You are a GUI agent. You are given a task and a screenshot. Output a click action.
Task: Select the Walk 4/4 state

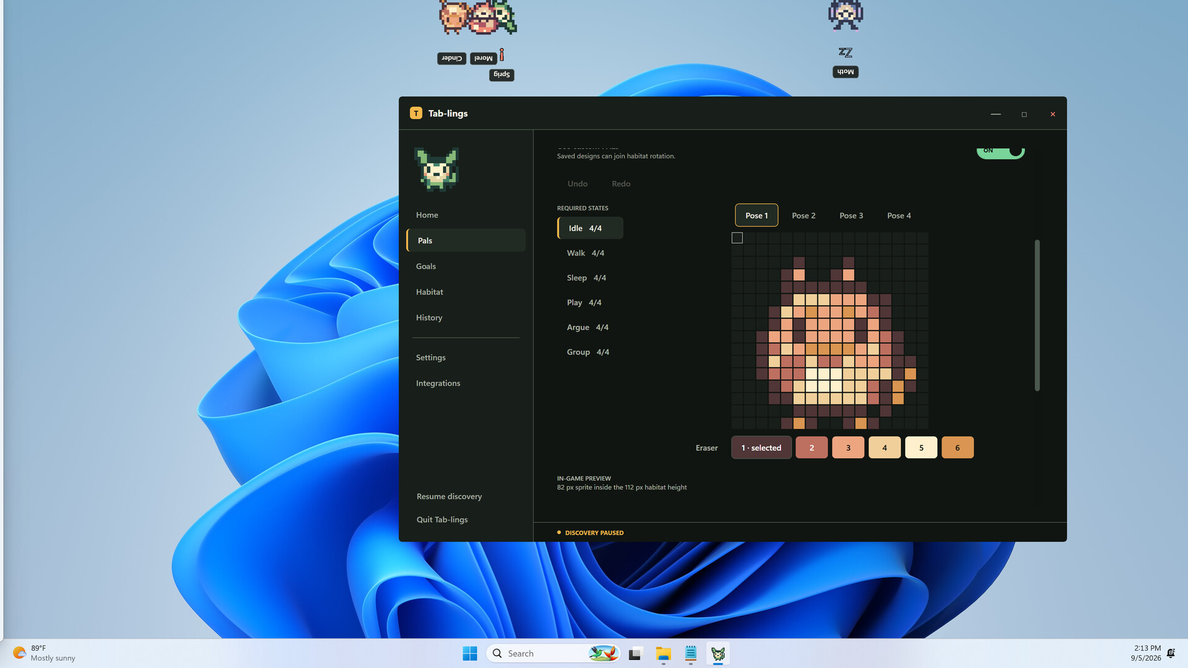(x=585, y=253)
